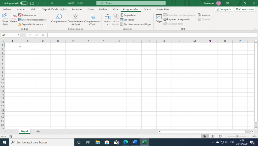This screenshot has width=258, height=146.
Task: Adjust the zoom slider handle
Action: [237, 136]
